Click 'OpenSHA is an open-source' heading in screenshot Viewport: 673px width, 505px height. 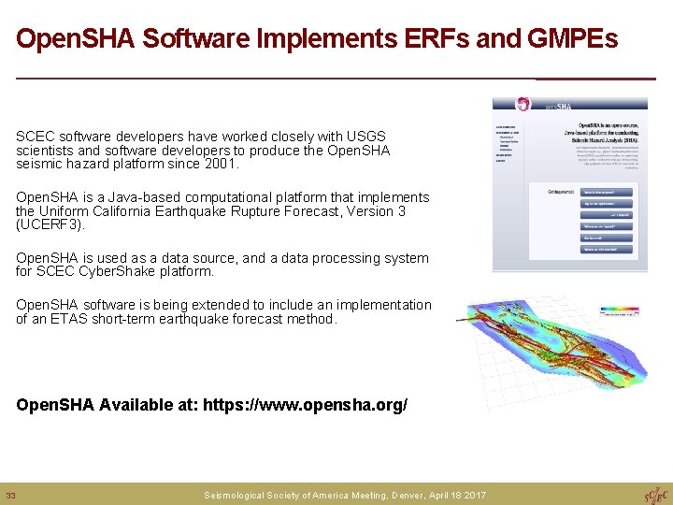(601, 133)
